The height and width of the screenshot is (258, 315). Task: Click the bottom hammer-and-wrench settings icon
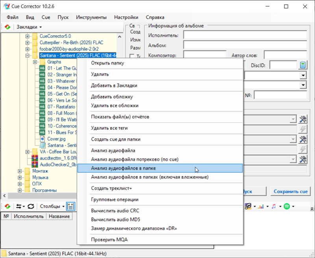click(303, 160)
